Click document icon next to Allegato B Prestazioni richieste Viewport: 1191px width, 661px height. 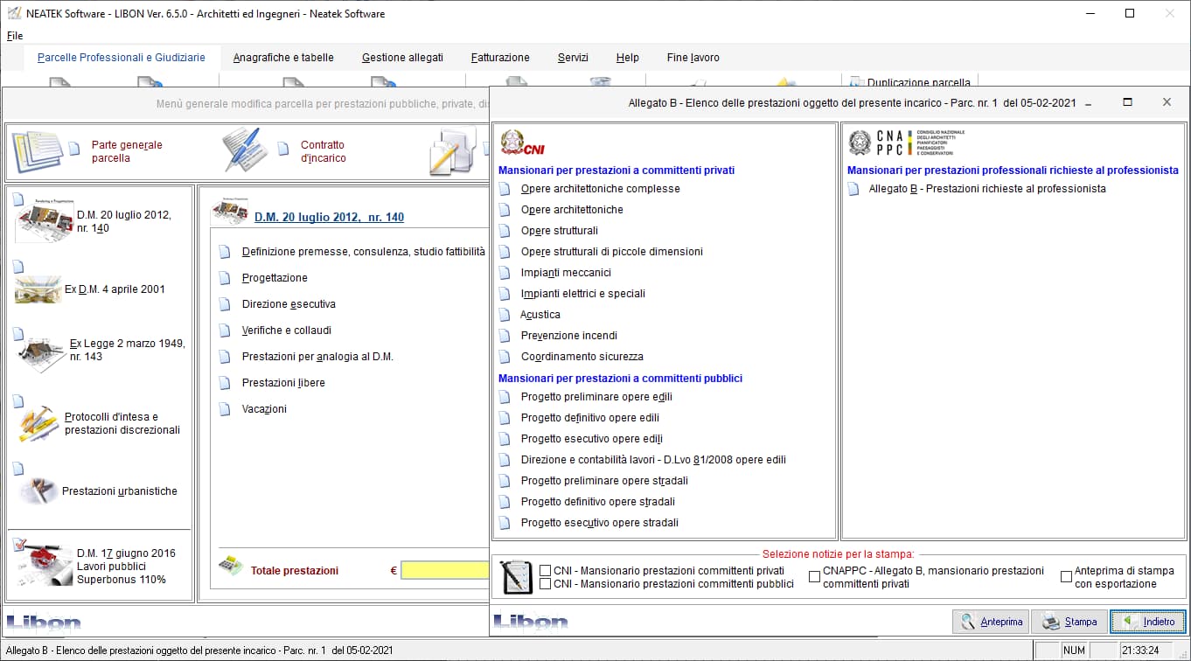853,189
